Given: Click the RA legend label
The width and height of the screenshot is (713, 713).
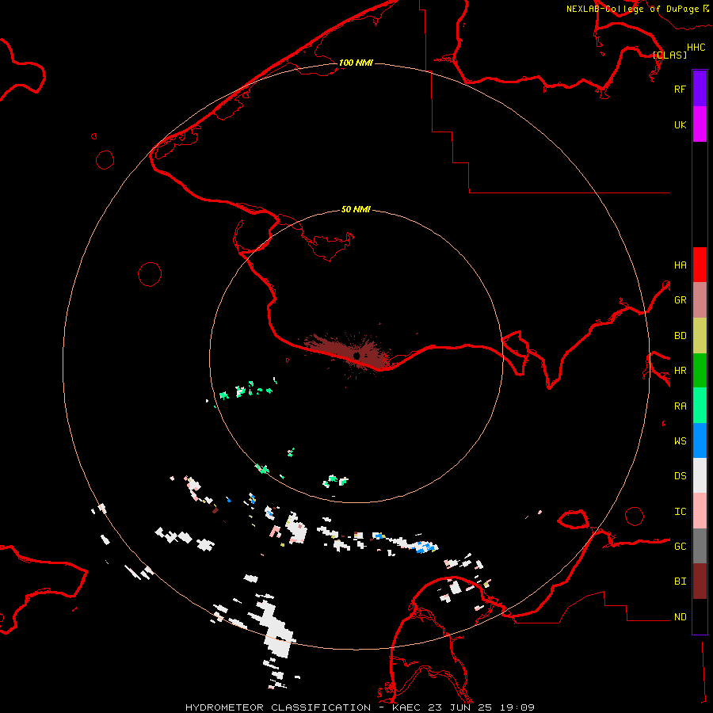Looking at the screenshot, I should tap(680, 406).
